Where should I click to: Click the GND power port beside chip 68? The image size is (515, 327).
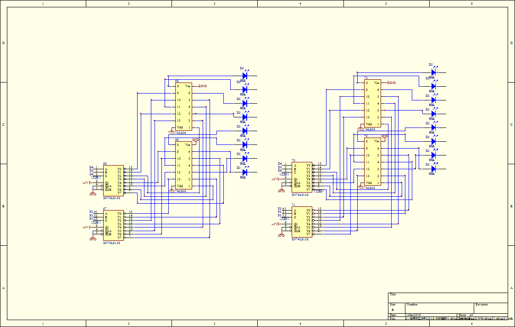(x=202, y=86)
